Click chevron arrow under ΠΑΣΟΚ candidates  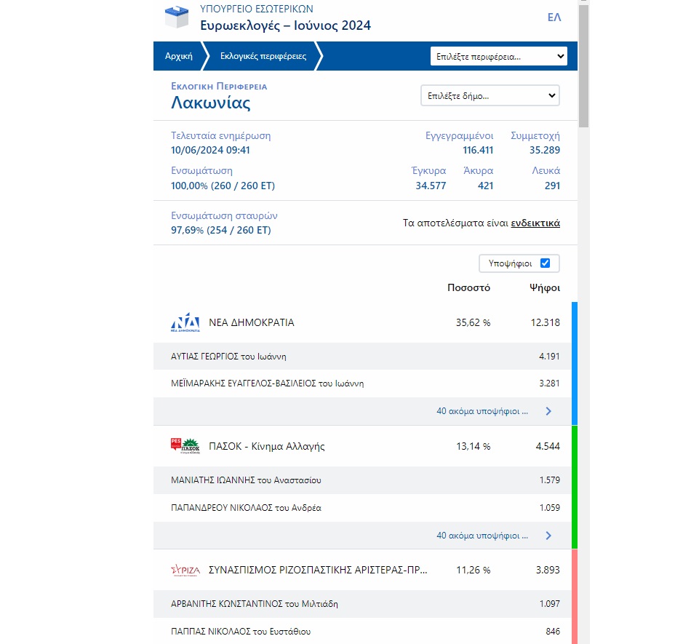click(548, 536)
